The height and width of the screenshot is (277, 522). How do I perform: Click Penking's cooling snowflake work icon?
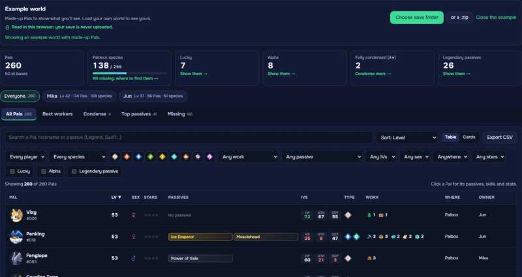coord(417,237)
